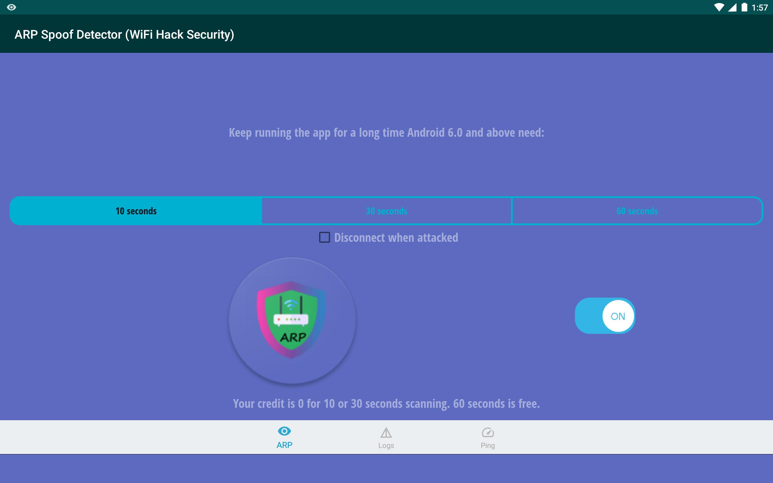Select the 30 seconds scan interval
The width and height of the screenshot is (773, 483).
(x=386, y=211)
